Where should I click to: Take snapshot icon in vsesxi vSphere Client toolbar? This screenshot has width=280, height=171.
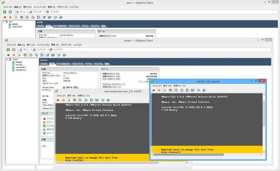[31, 55]
